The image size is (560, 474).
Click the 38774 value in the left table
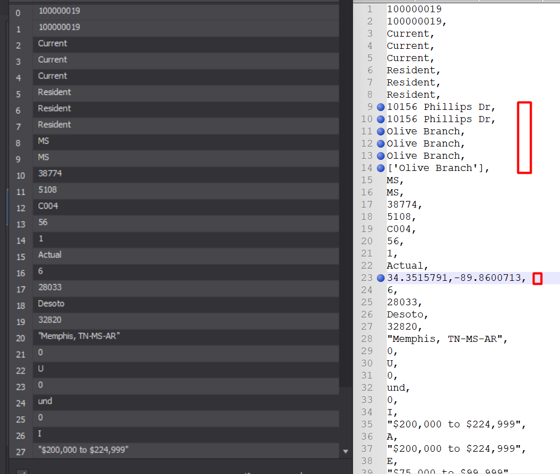50,174
